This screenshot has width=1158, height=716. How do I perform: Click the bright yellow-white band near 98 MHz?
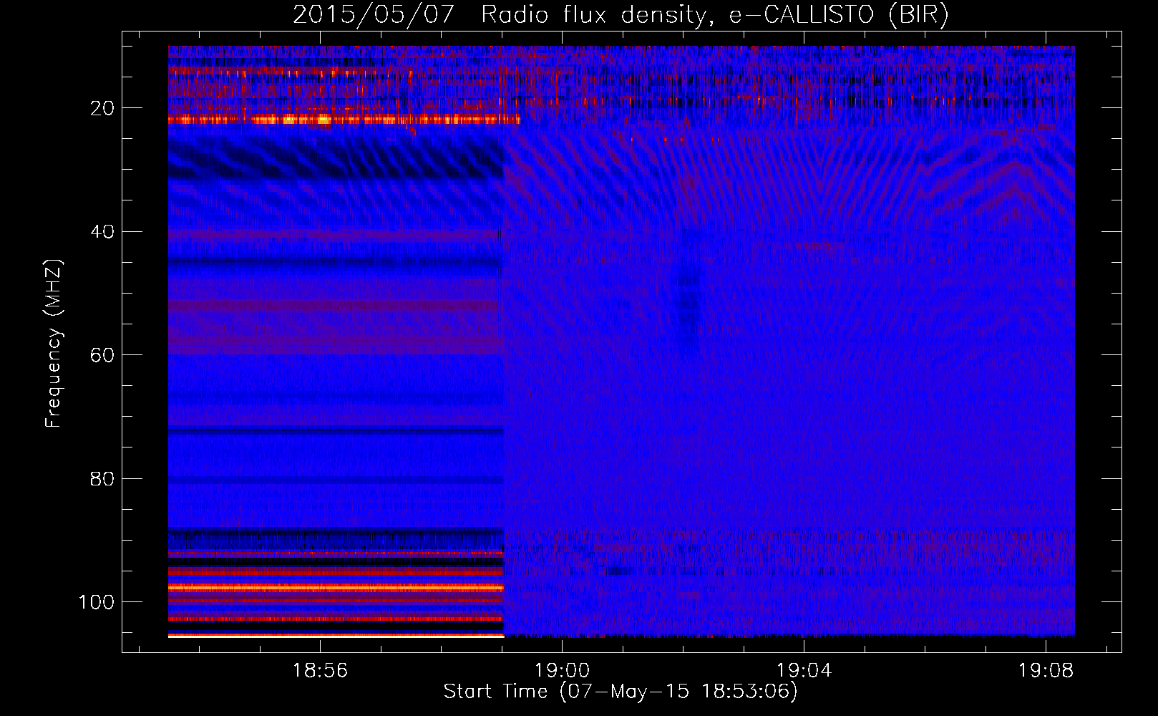coord(336,587)
